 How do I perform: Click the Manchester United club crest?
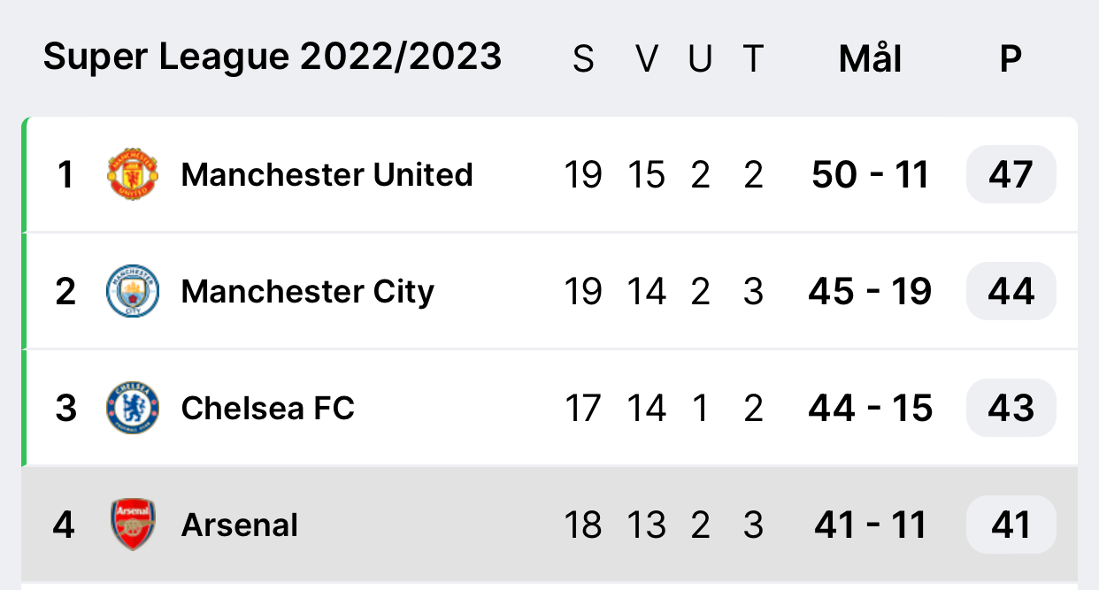[x=133, y=174]
